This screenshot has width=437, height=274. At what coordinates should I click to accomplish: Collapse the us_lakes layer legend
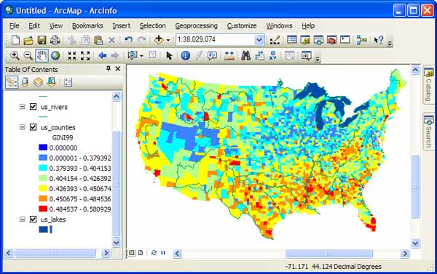[22, 219]
